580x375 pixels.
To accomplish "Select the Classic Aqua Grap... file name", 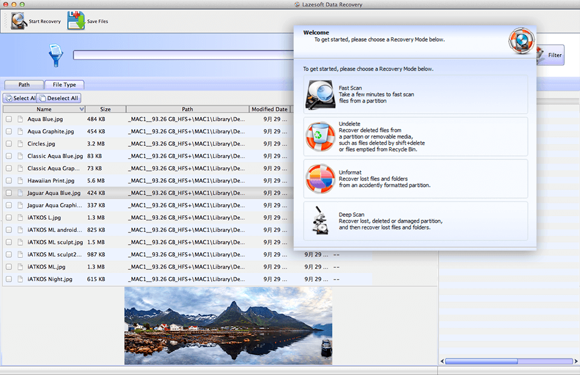I will (54, 168).
